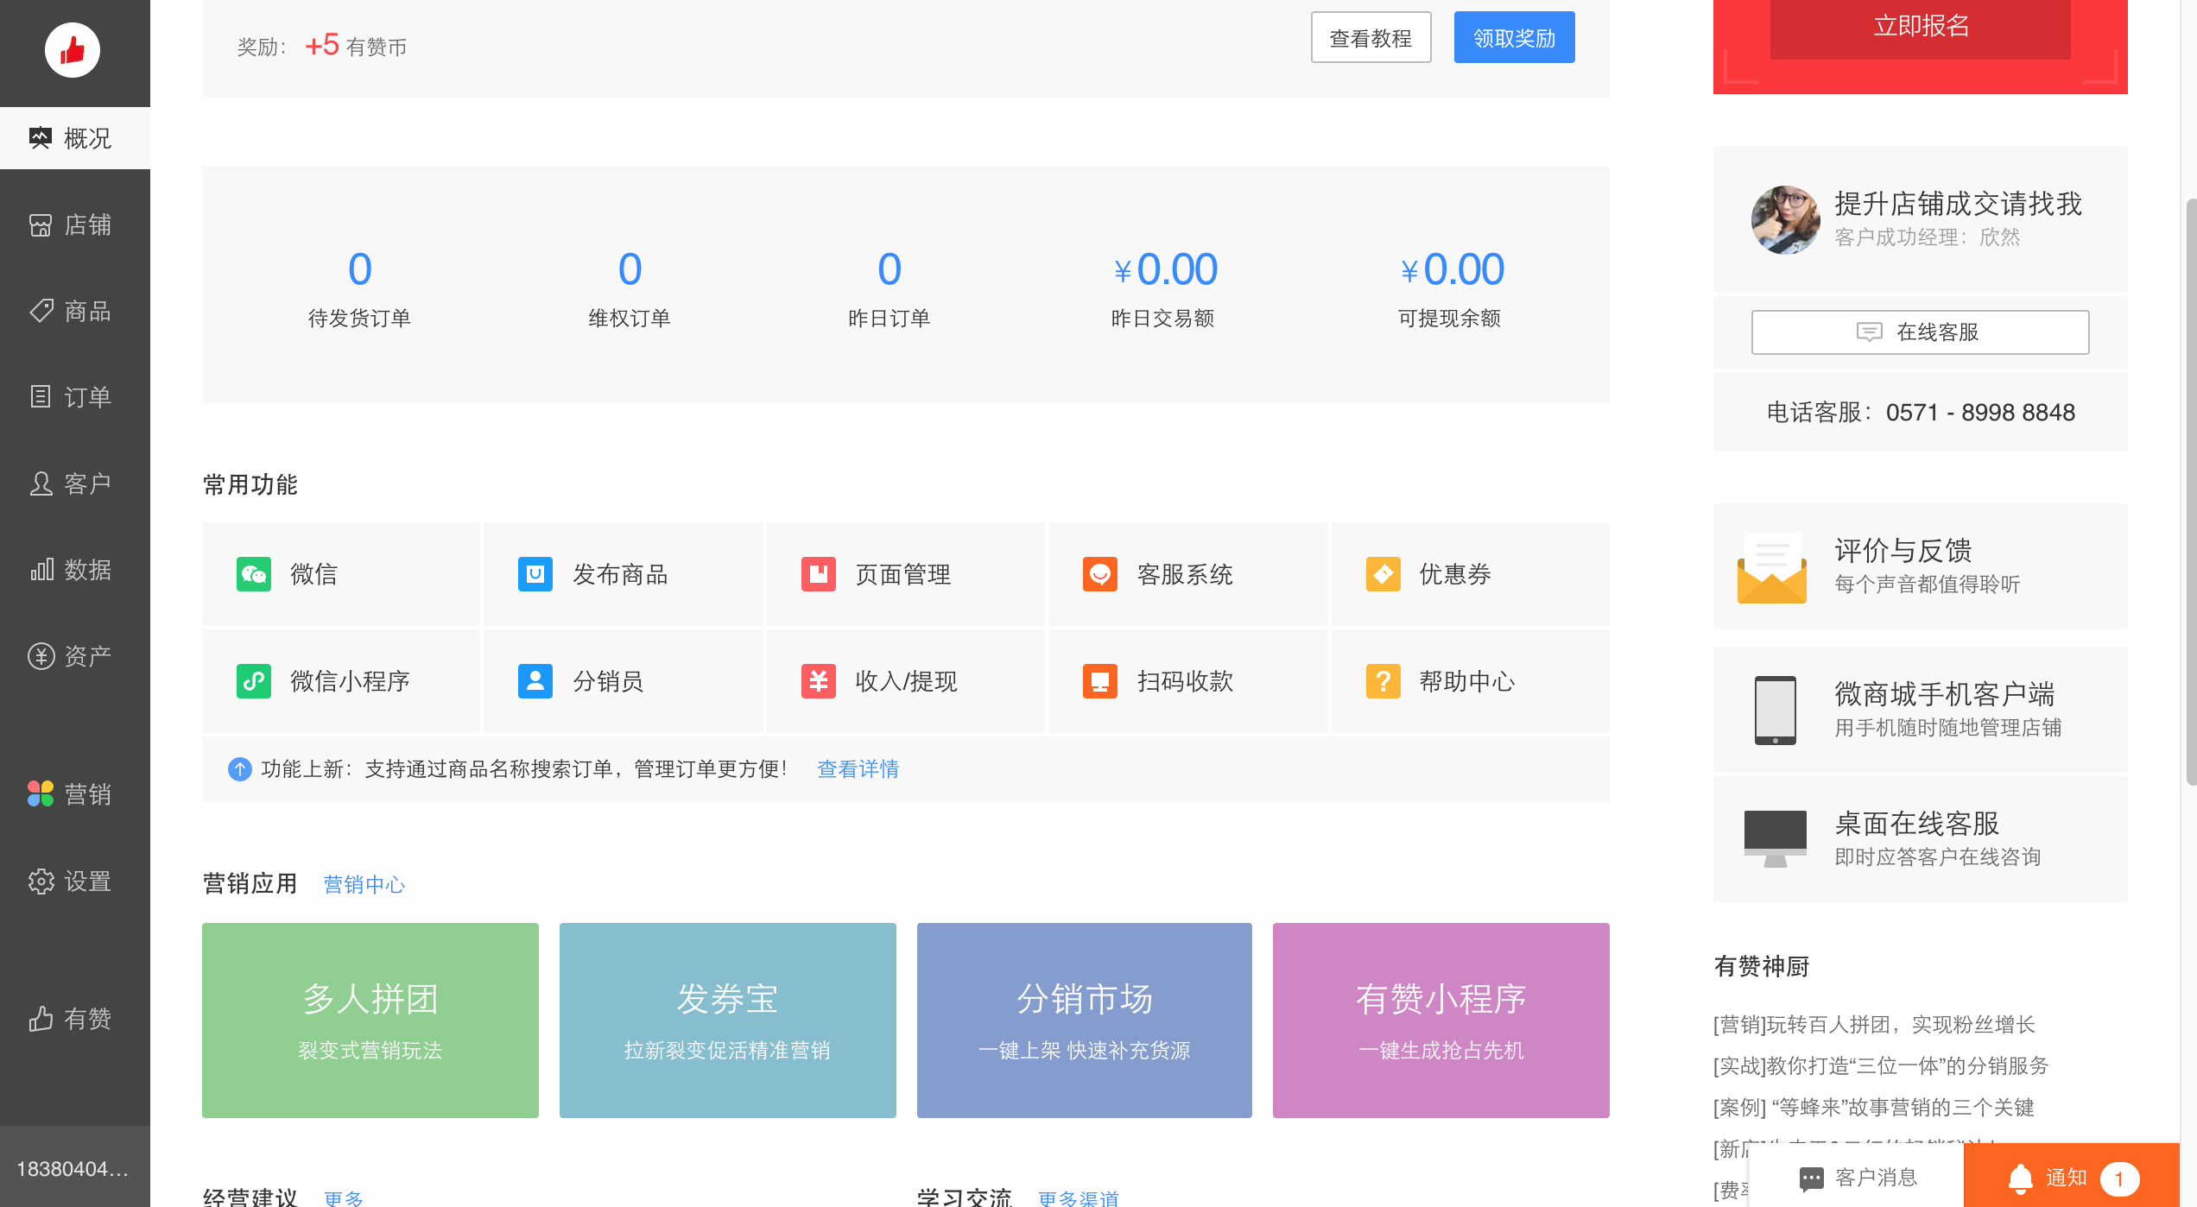Click the 设置 gear icon

[x=41, y=881]
